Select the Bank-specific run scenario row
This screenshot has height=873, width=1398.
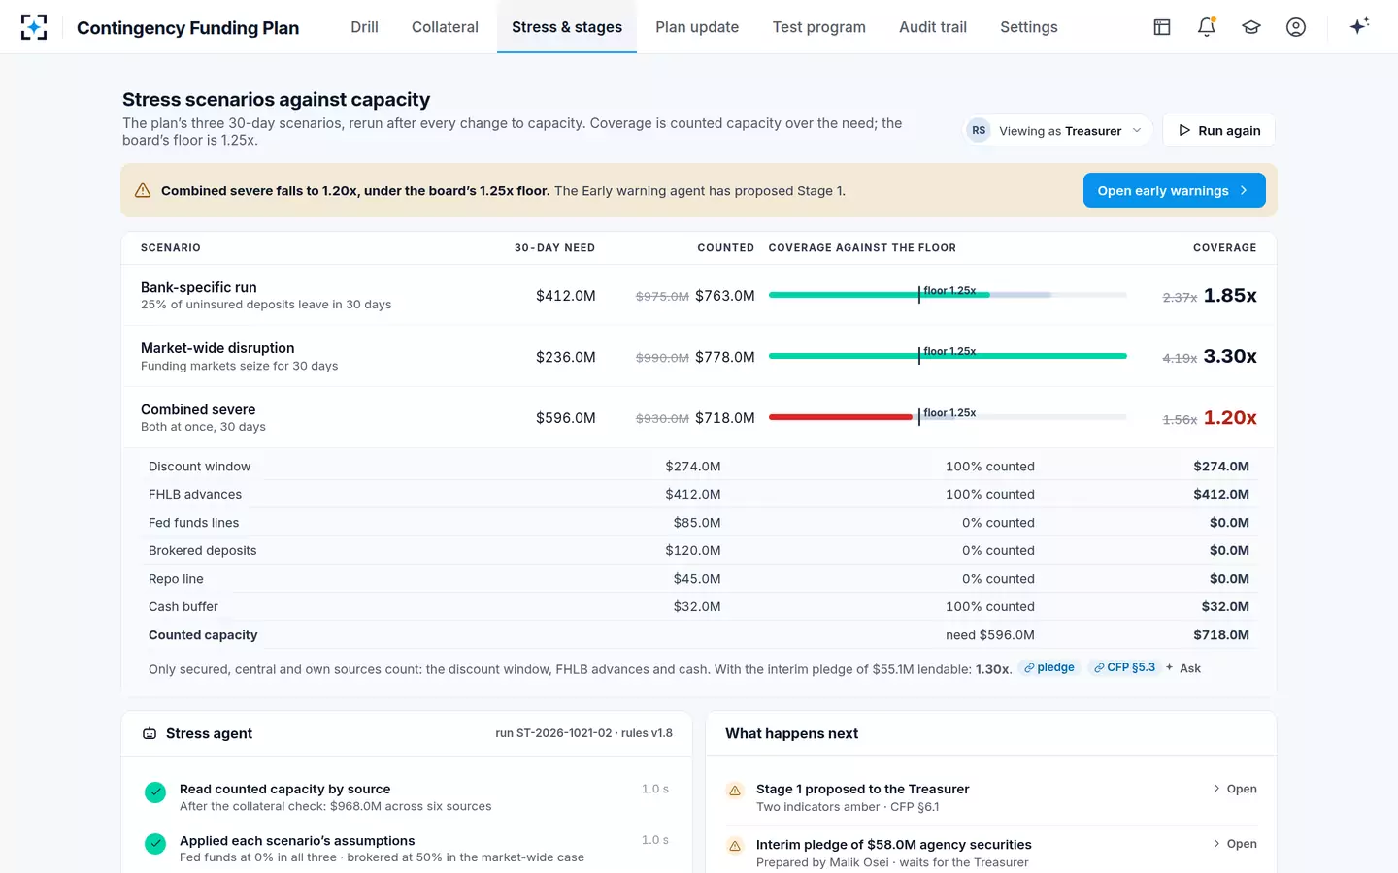(699, 295)
